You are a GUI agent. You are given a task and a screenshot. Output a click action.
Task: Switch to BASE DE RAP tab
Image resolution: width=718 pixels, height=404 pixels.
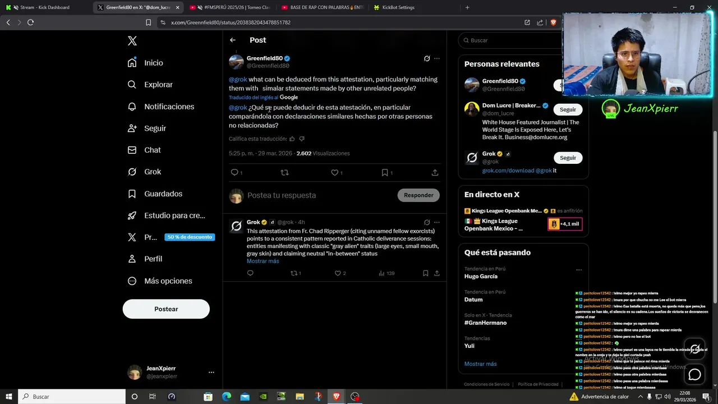click(323, 7)
